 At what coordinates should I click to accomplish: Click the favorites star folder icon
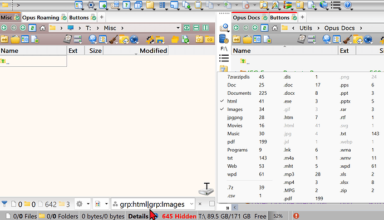pos(199,39)
